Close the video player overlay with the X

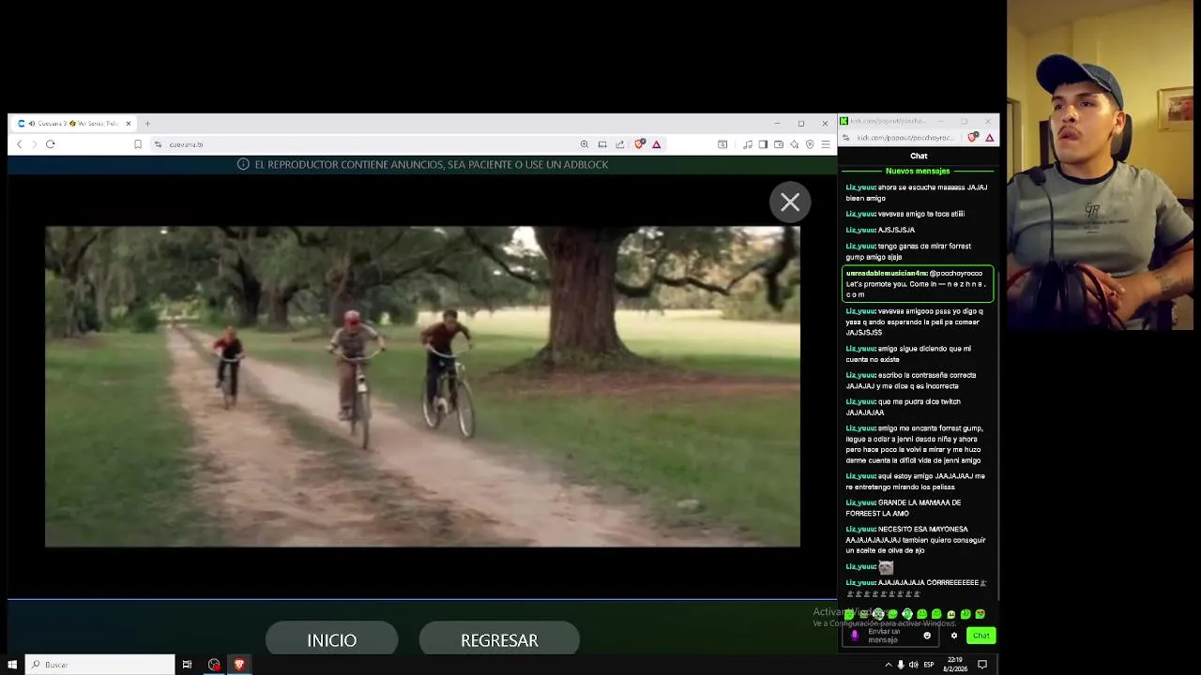[790, 202]
